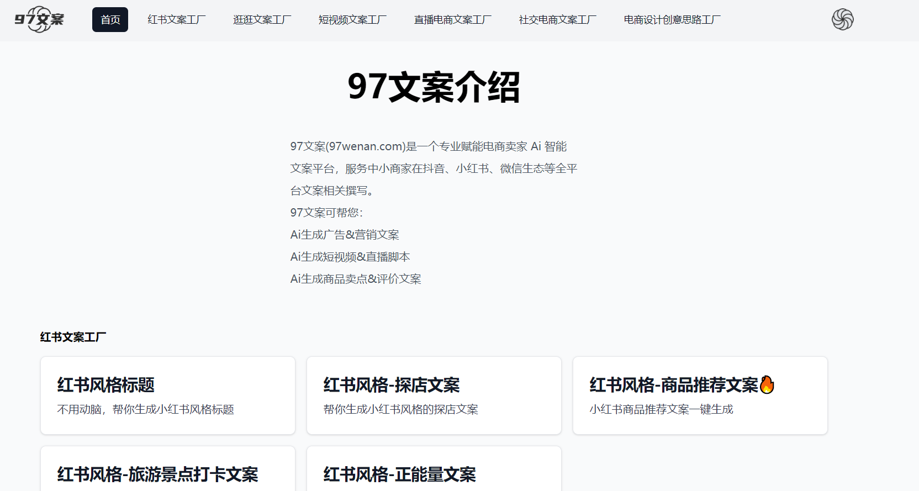Screen dimensions: 919x491
Task: Click the text Ai生成短视频&直播脚本
Action: coord(350,257)
